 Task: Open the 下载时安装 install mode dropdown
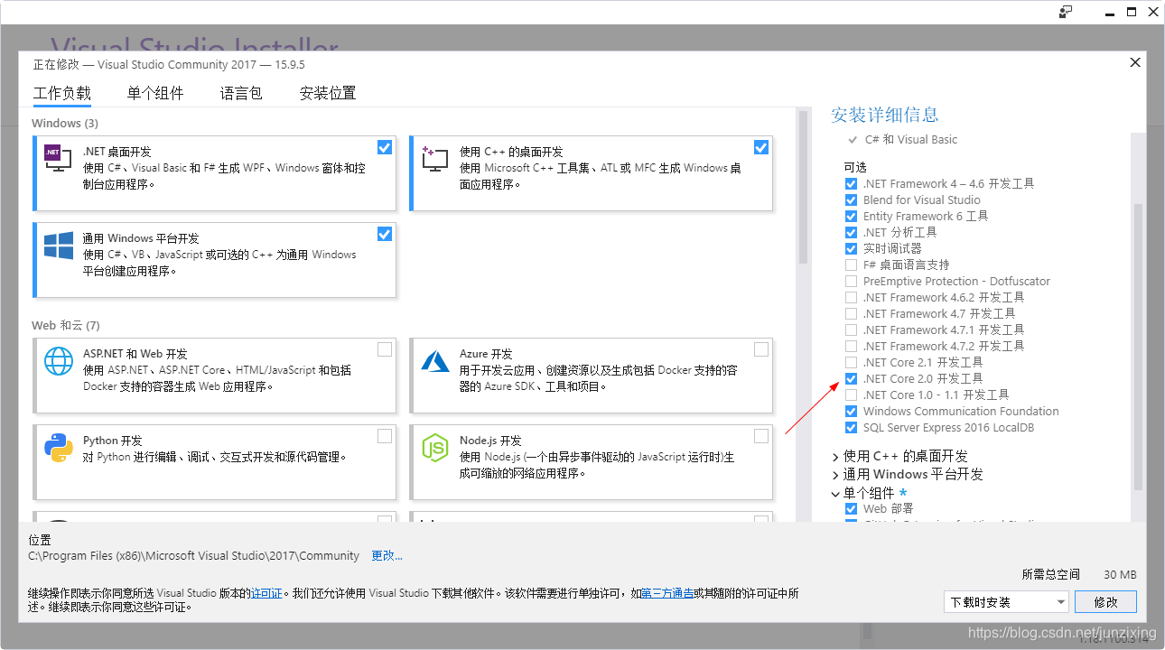point(1006,601)
